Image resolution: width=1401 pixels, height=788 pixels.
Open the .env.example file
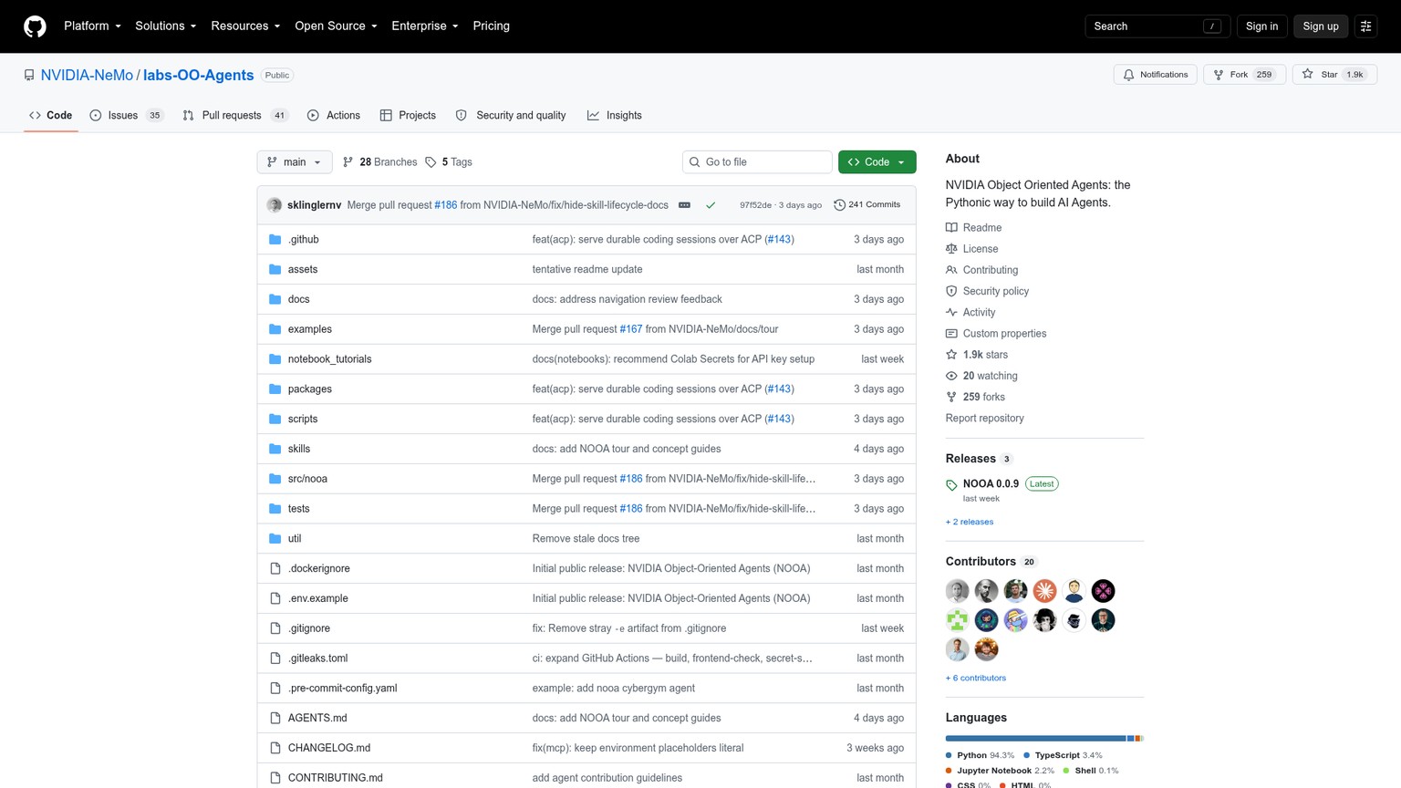[x=317, y=598]
